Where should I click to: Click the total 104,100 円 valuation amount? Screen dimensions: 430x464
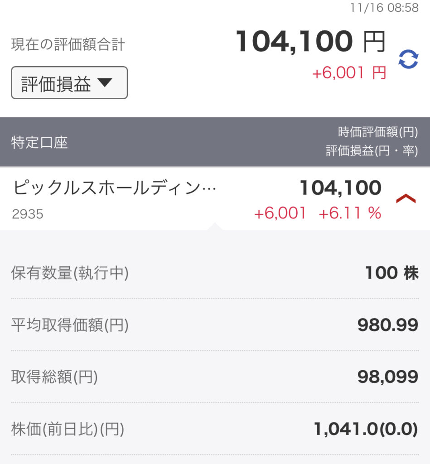tap(311, 41)
